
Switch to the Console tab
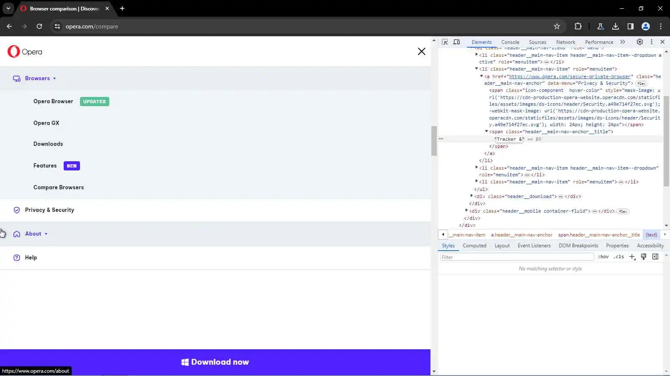pos(510,42)
